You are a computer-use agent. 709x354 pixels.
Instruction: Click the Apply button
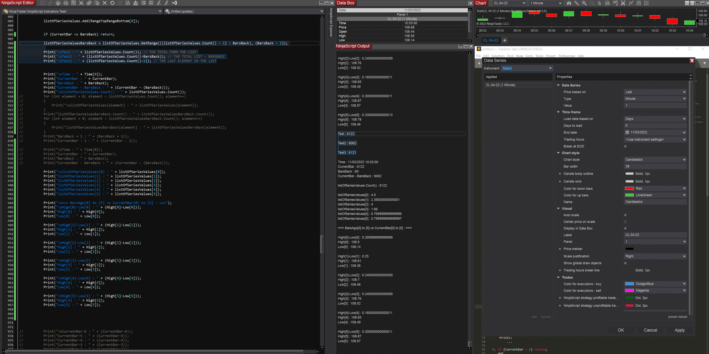[679, 330]
